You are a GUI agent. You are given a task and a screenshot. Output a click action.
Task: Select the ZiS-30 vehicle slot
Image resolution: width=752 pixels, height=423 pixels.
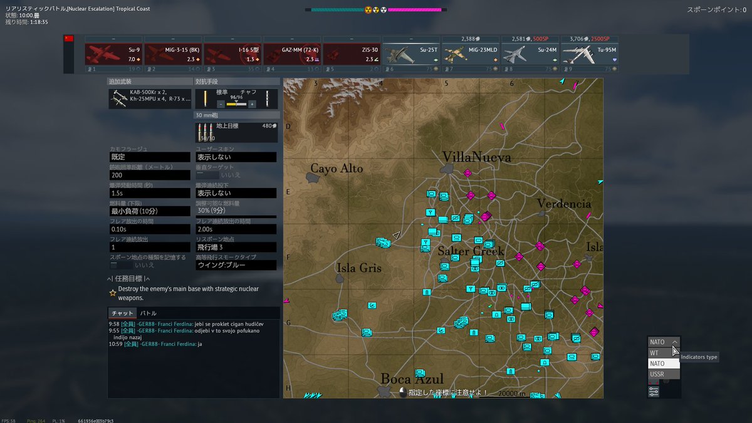[x=352, y=54]
